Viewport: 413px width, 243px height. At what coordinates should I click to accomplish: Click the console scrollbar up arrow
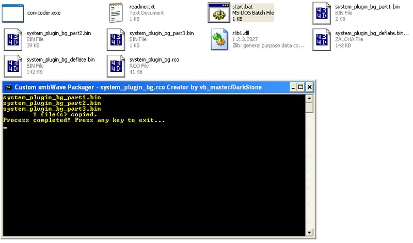tap(309, 98)
